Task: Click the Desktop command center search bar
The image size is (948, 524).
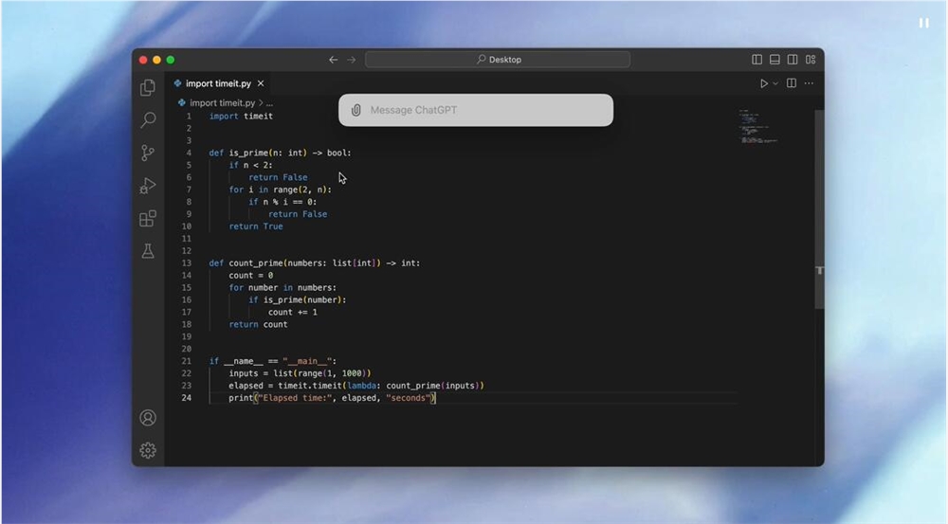Action: coord(498,60)
